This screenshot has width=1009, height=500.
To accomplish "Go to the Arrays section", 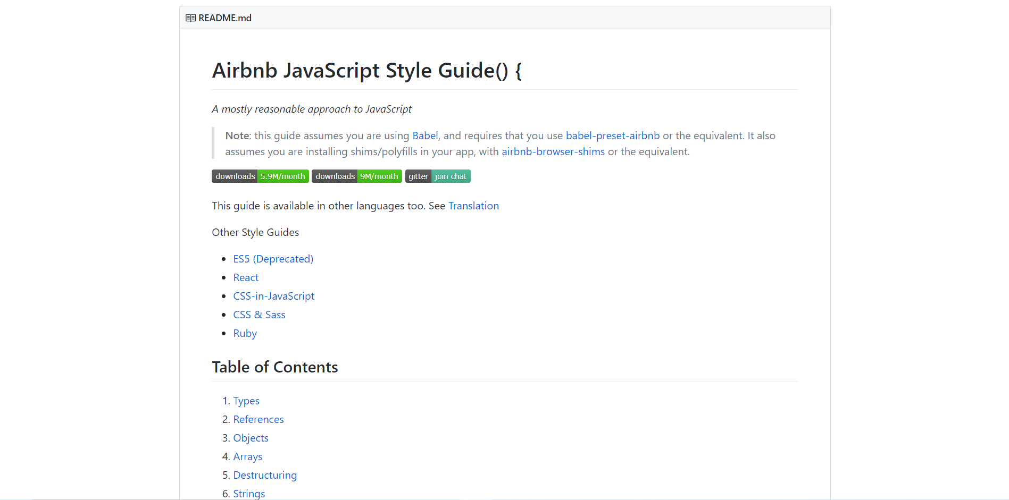I will pyautogui.click(x=247, y=457).
